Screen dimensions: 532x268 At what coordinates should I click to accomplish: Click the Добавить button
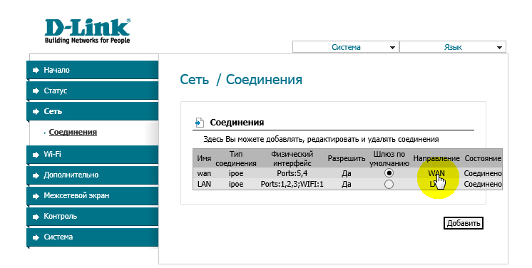click(463, 223)
